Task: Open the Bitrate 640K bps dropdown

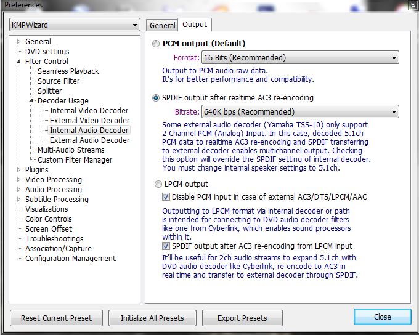Action: point(300,111)
